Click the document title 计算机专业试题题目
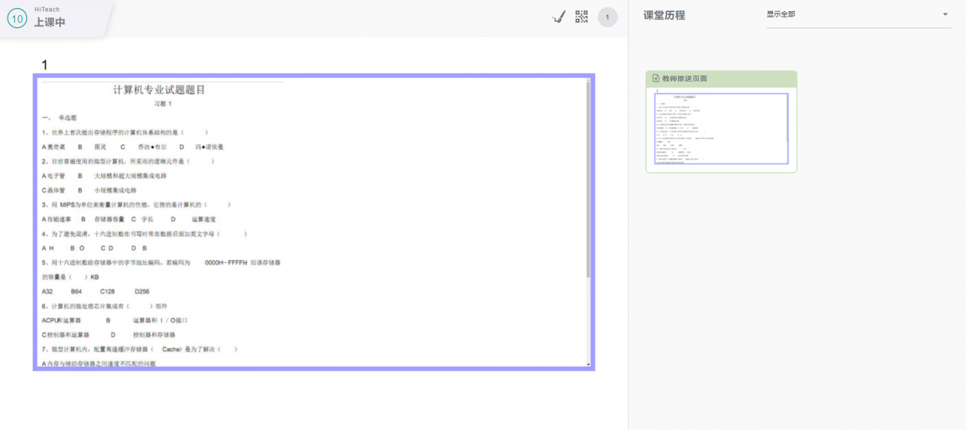The image size is (966, 430). [x=159, y=90]
